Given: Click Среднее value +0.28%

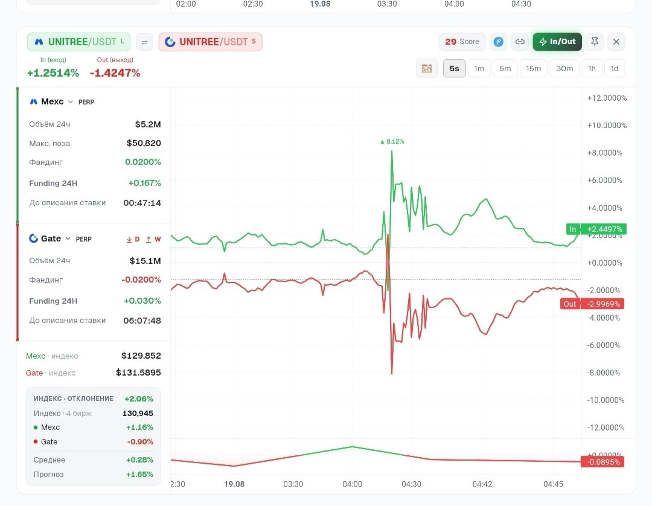Looking at the screenshot, I should (x=139, y=460).
